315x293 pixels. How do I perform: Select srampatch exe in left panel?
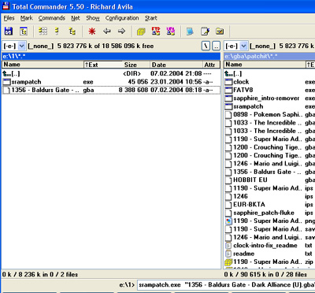click(x=111, y=82)
